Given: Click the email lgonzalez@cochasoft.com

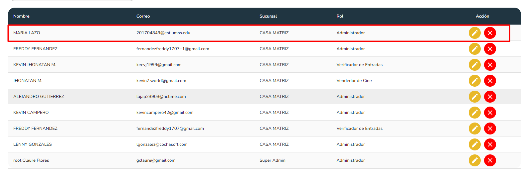Looking at the screenshot, I should (162, 144).
